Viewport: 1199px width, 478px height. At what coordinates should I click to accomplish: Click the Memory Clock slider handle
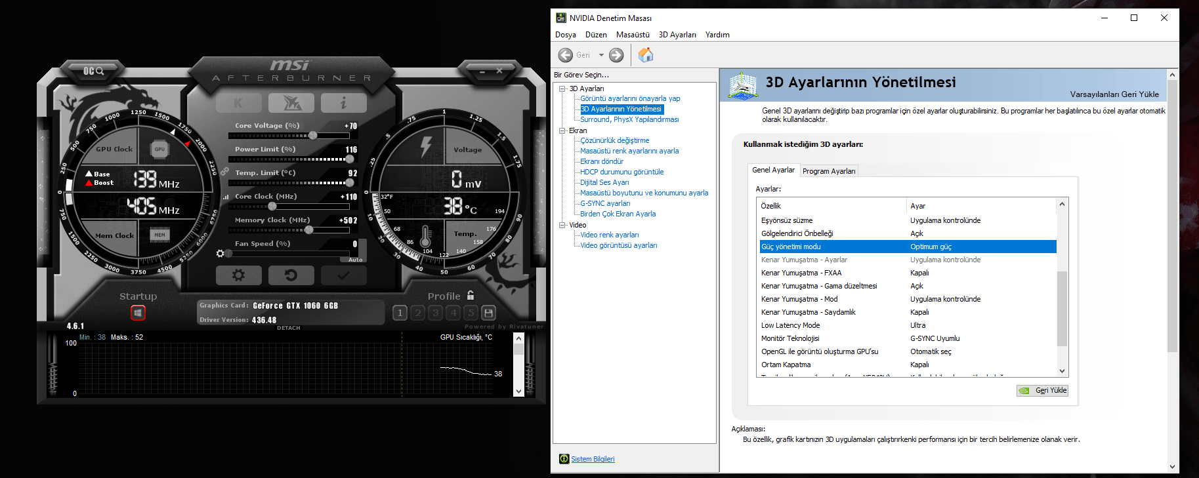click(309, 229)
